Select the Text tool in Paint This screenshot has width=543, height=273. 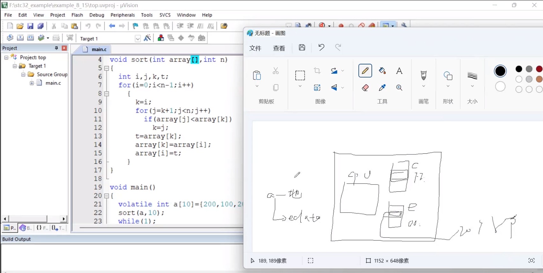399,71
